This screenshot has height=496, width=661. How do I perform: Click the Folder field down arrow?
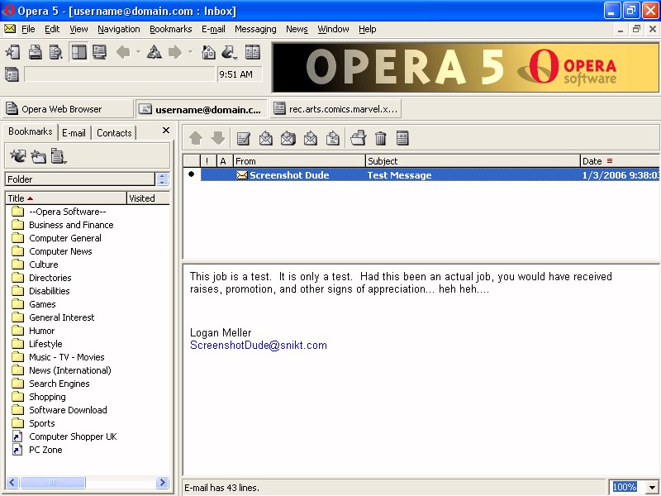pyautogui.click(x=162, y=183)
